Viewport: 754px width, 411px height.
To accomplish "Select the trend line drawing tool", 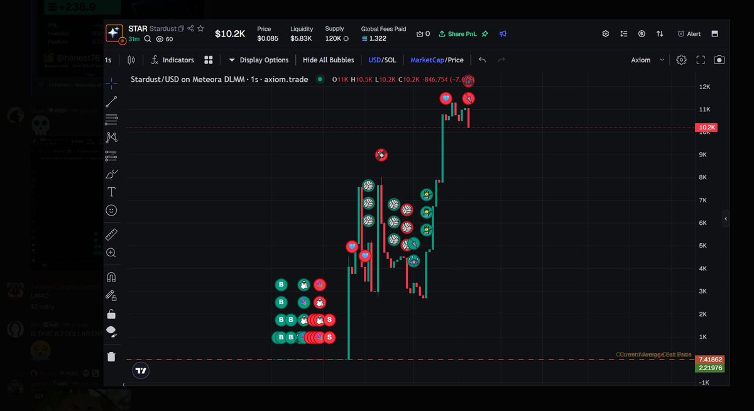I will tap(111, 101).
